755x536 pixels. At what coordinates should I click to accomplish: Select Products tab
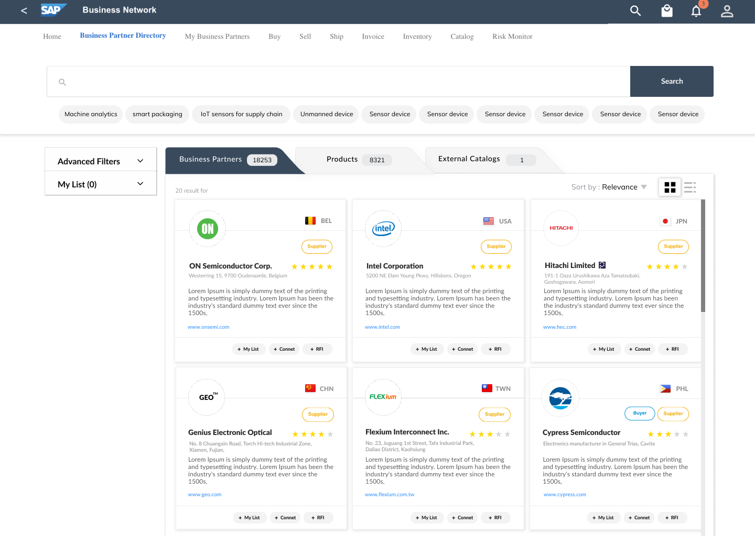click(359, 160)
